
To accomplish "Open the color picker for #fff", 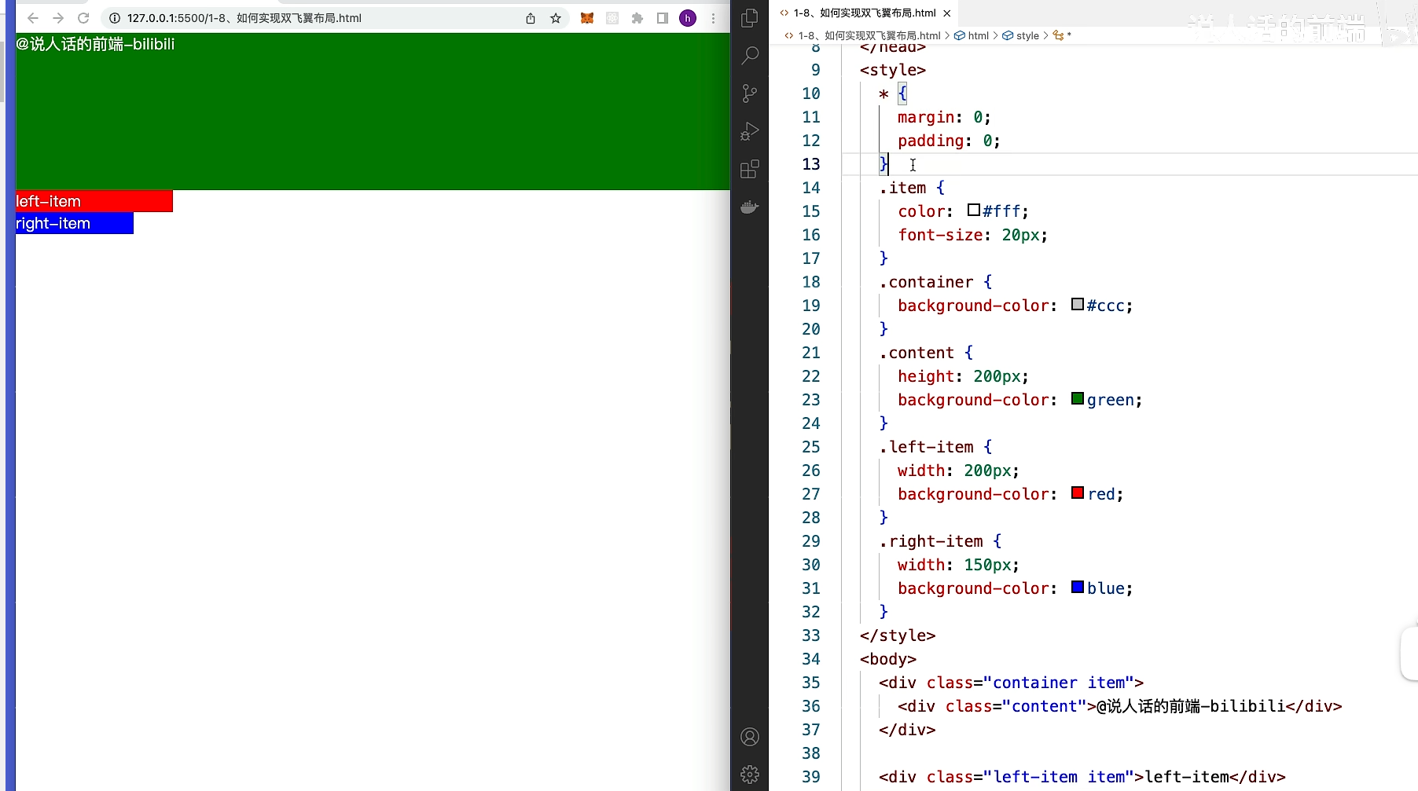I will pos(974,210).
